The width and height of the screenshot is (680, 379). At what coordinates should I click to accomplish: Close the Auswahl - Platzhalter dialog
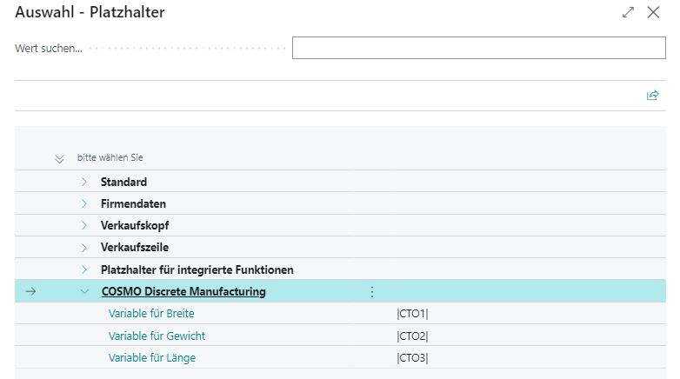coord(654,13)
